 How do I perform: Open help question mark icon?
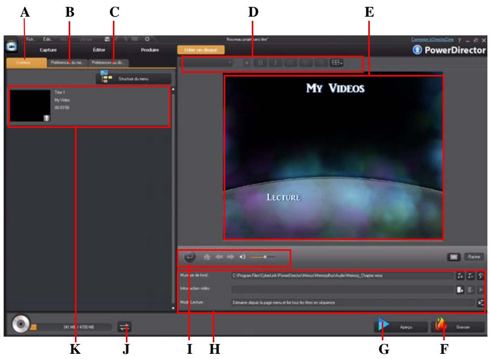click(x=459, y=40)
